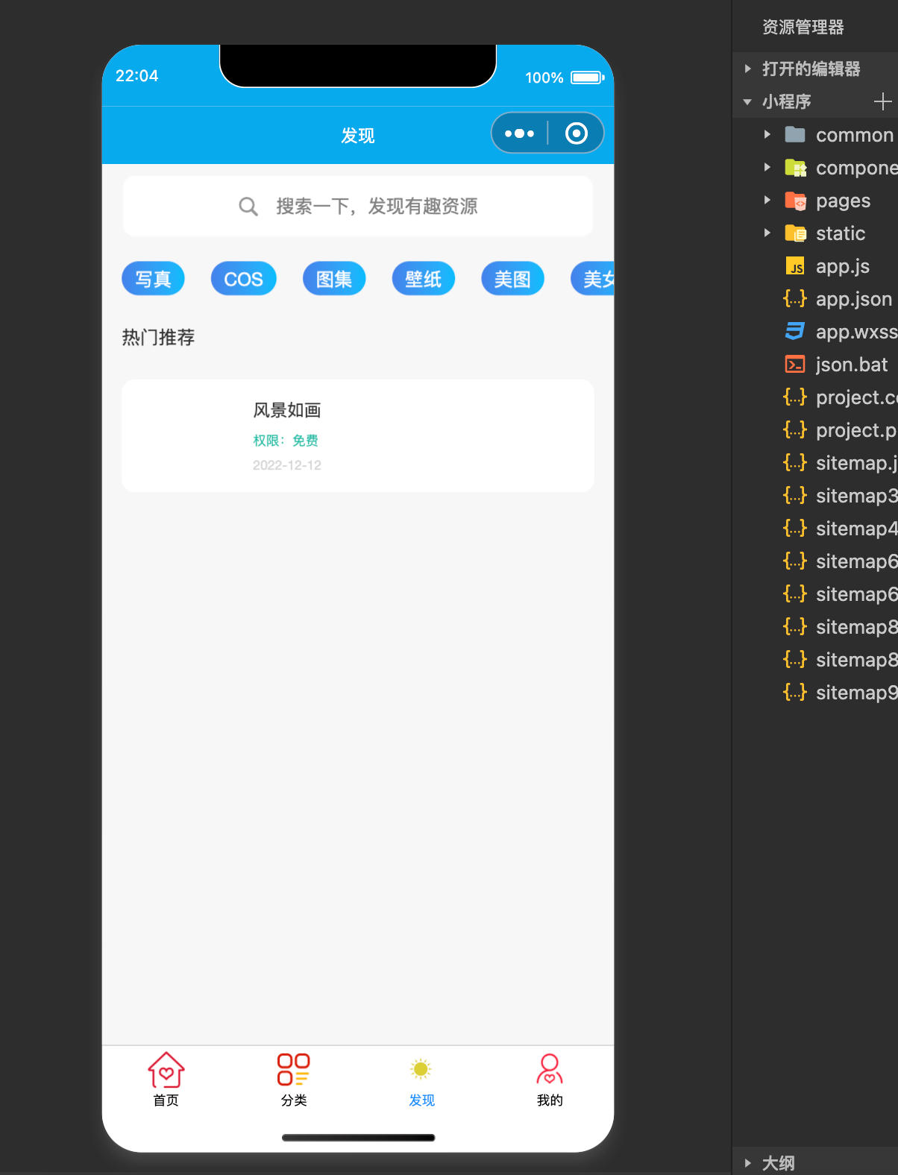This screenshot has height=1175, width=898.
Task: Open the sitemap3 file
Action: click(857, 496)
